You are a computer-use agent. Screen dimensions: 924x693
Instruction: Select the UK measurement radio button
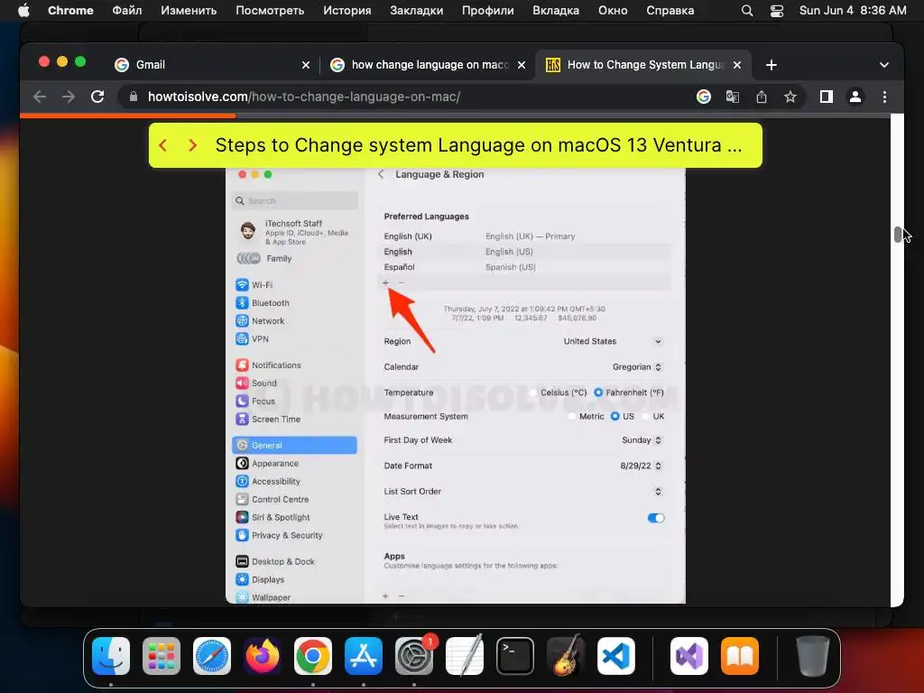point(645,416)
